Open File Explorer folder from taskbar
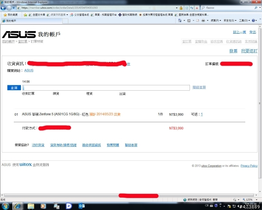This screenshot has width=262, height=210. click(x=31, y=206)
